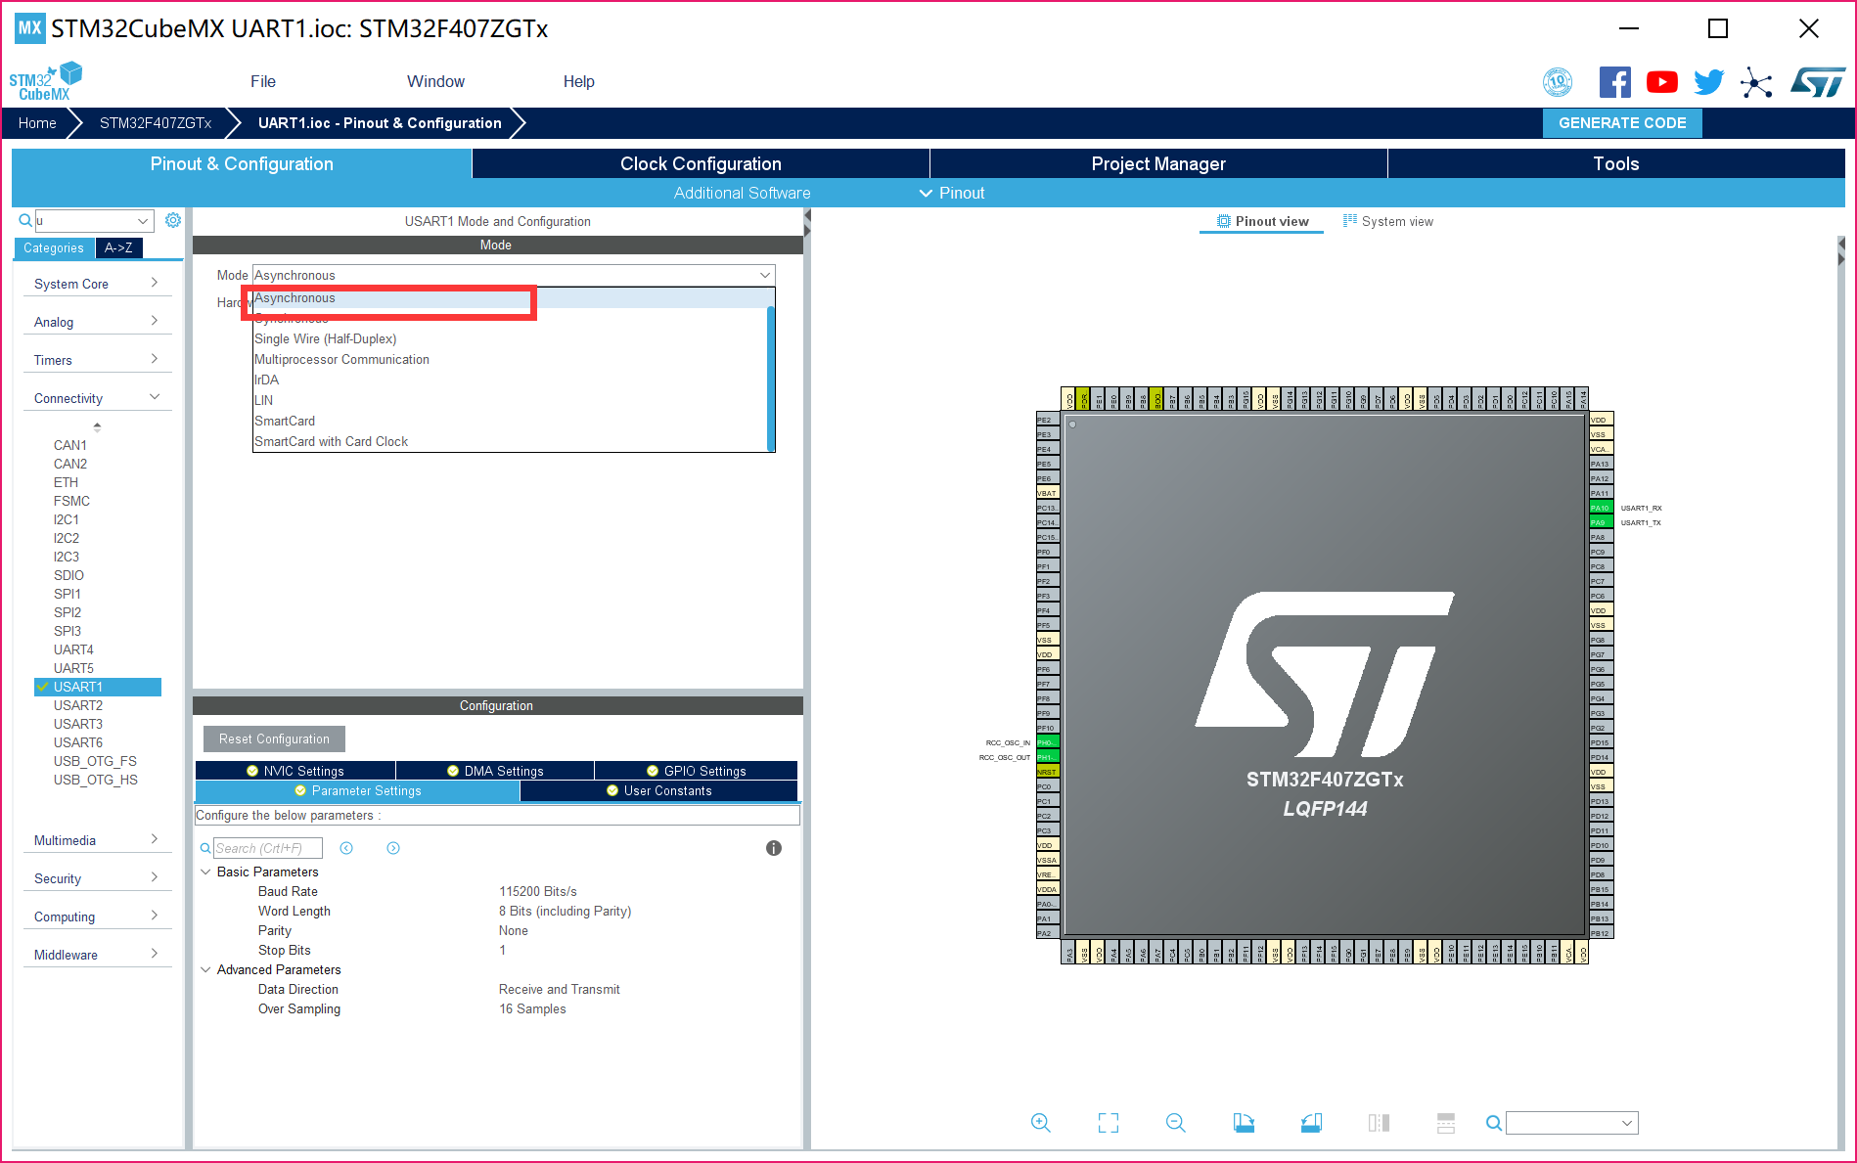
Task: Open the parameter information info icon
Action: (x=774, y=848)
